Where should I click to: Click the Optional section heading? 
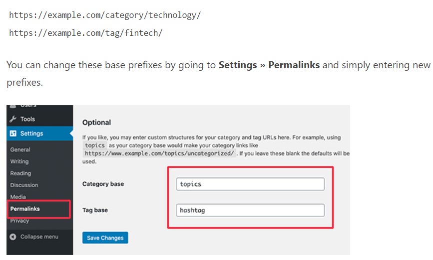[97, 123]
